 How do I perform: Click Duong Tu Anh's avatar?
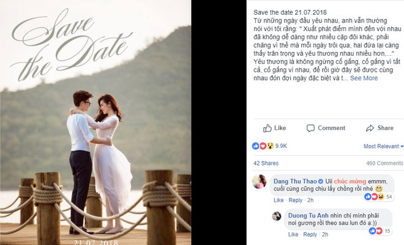pos(277,216)
